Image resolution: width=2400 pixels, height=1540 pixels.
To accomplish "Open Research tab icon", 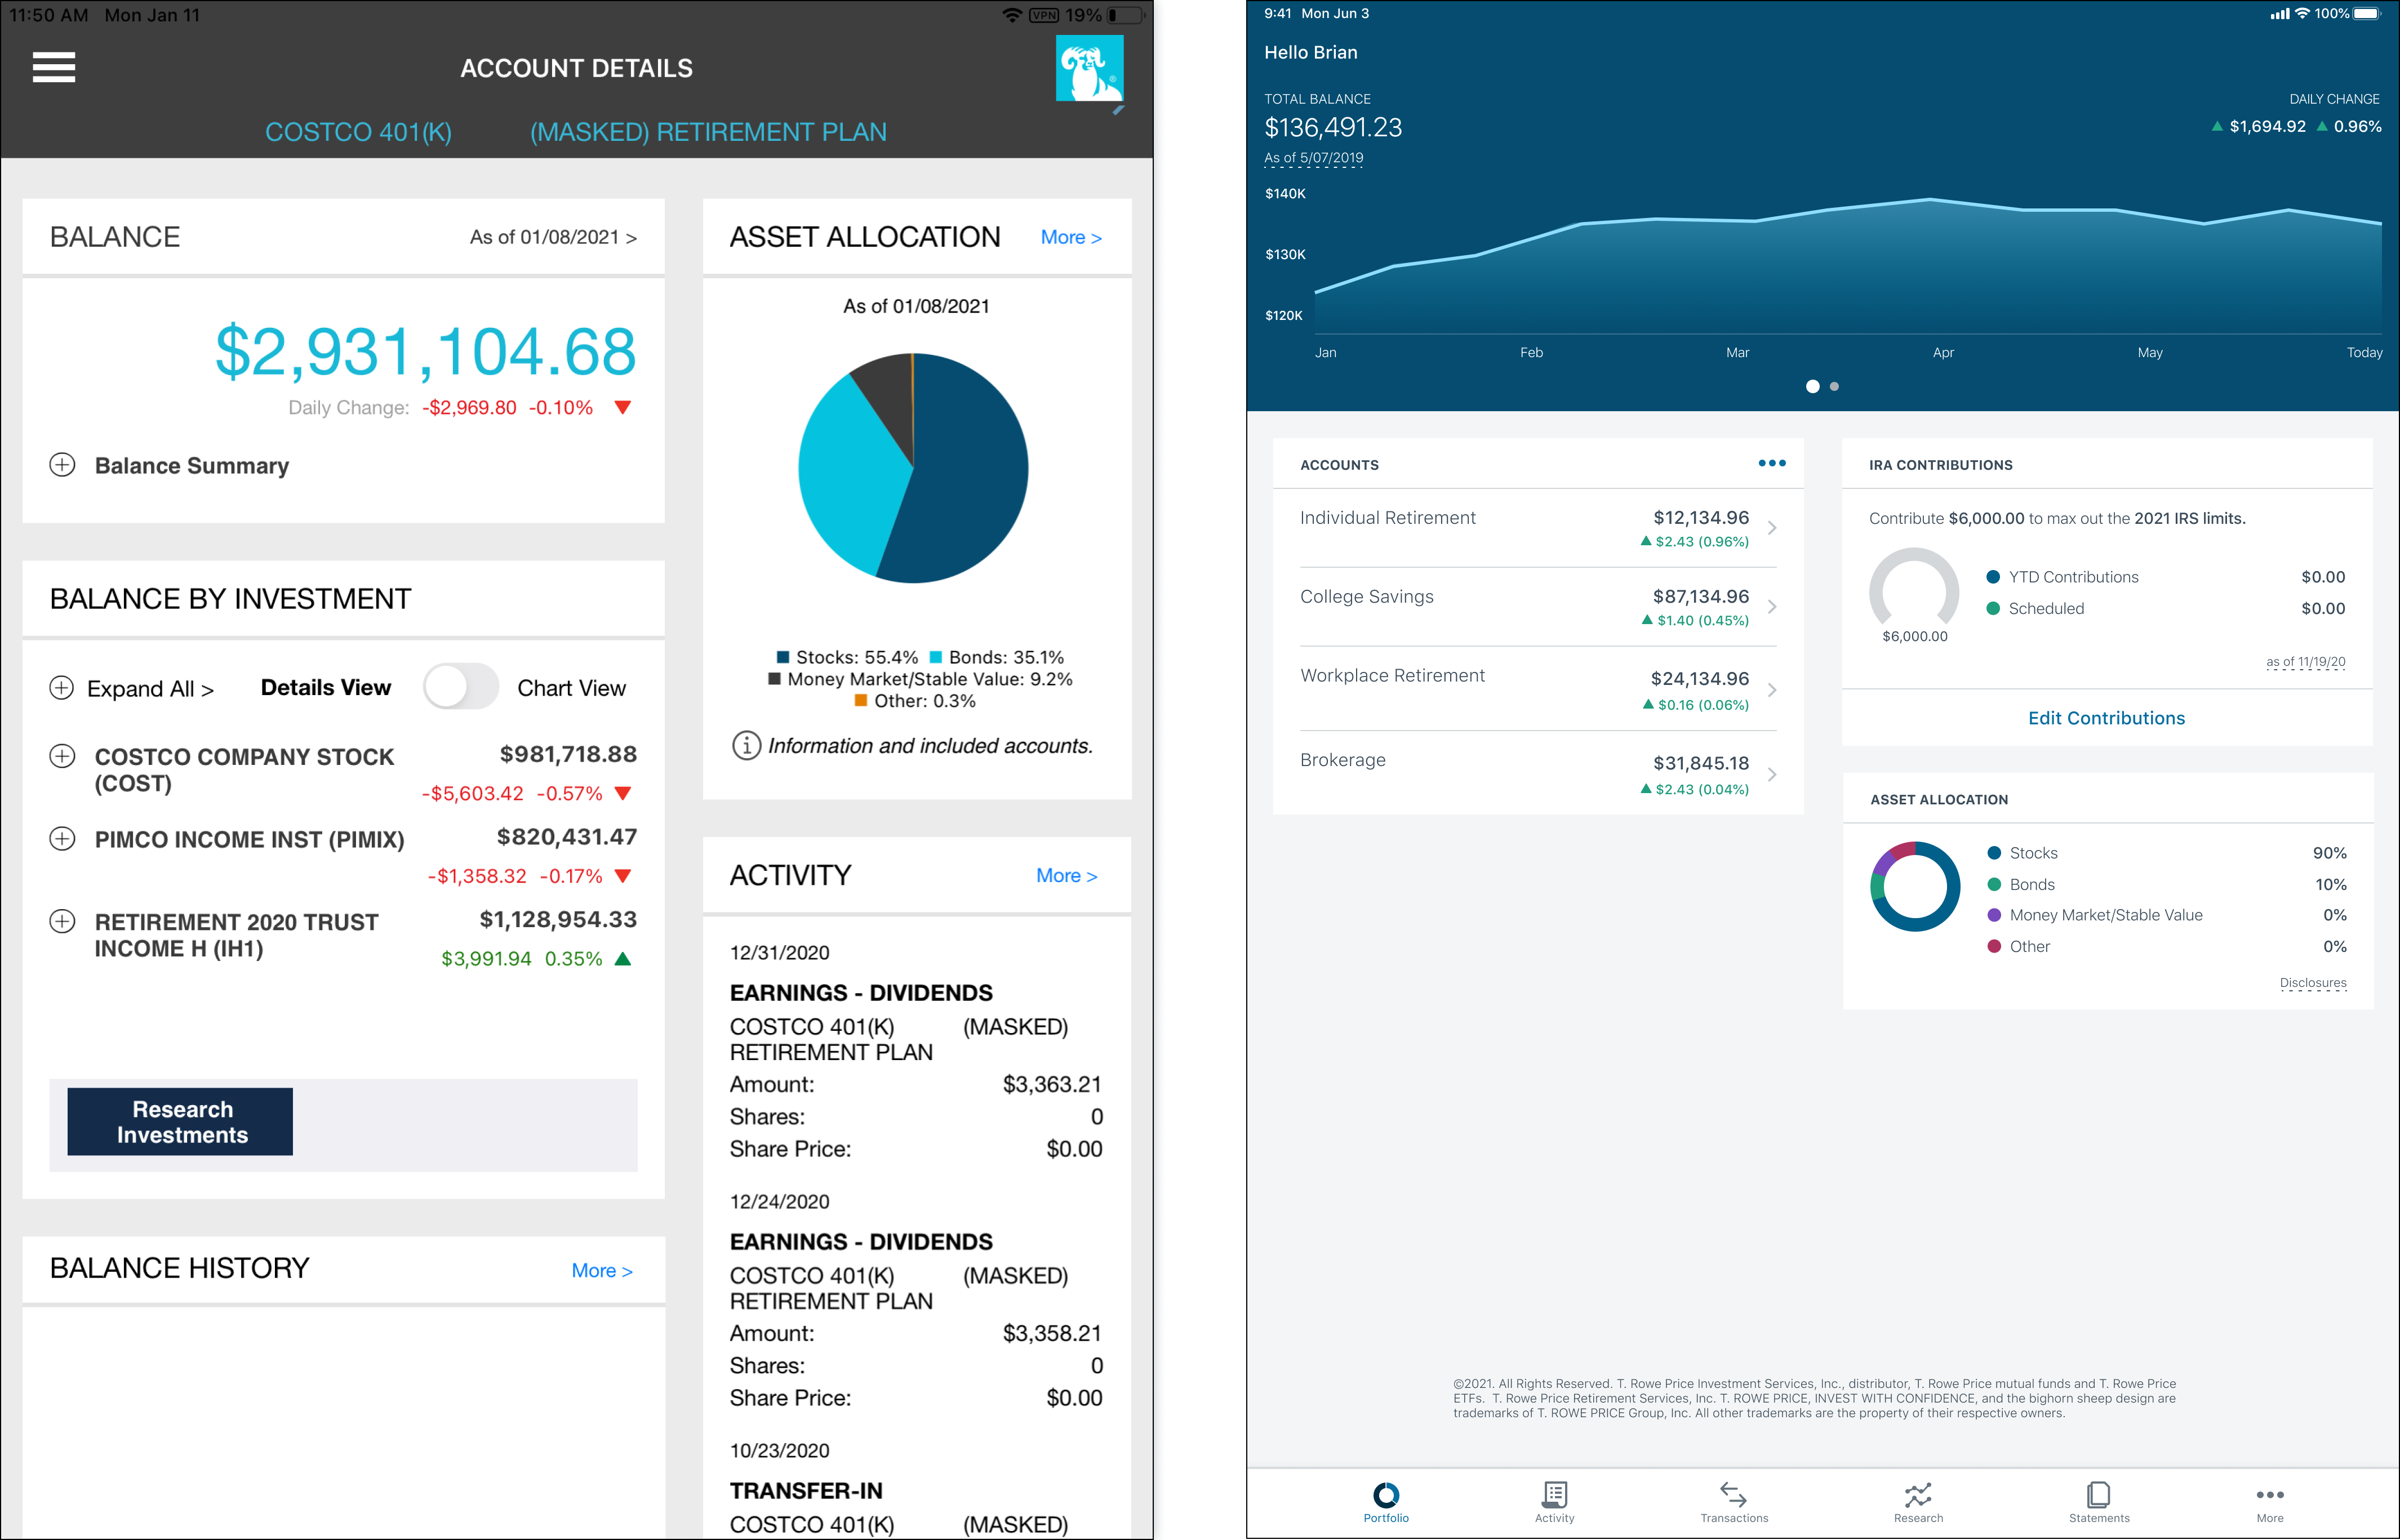I will (x=1918, y=1495).
